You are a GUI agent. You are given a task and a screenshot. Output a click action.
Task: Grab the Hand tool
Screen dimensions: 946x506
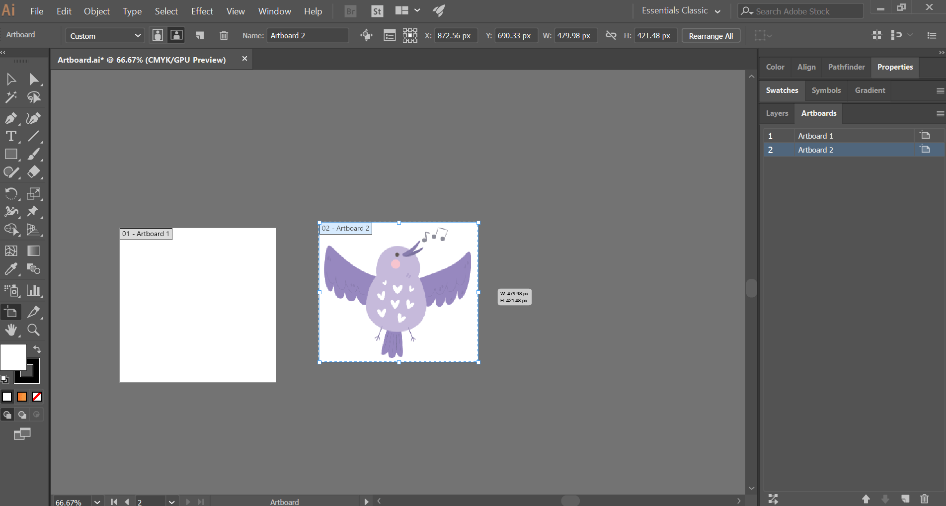[11, 330]
